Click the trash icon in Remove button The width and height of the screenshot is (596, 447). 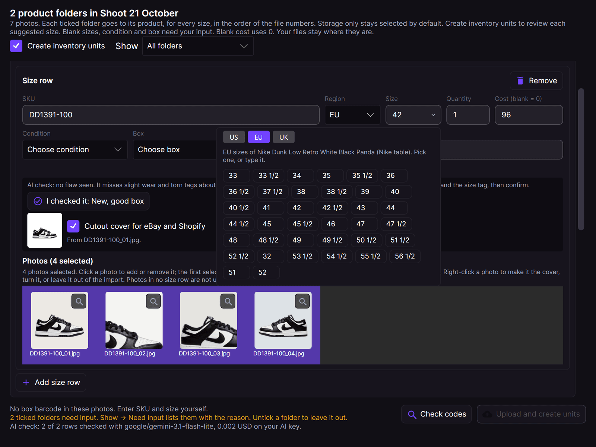[x=520, y=81]
